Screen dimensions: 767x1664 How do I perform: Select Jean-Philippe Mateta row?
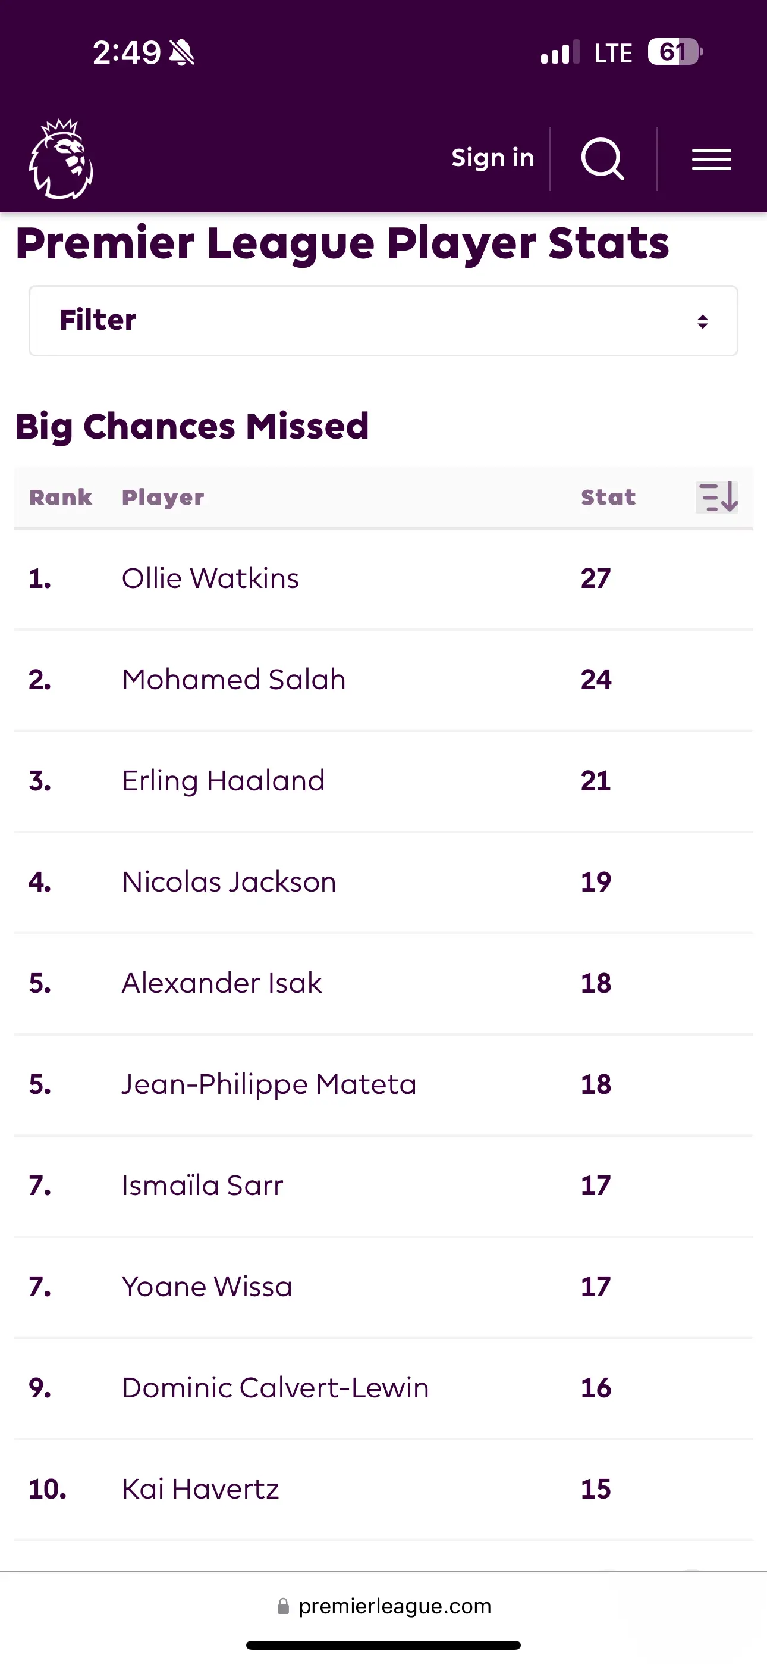383,1084
